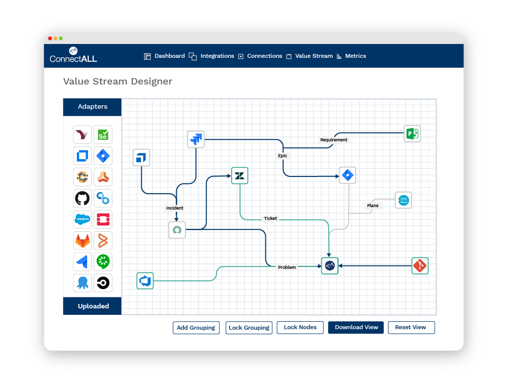Select the Selenium adapter icon
508x385 pixels.
pyautogui.click(x=103, y=134)
